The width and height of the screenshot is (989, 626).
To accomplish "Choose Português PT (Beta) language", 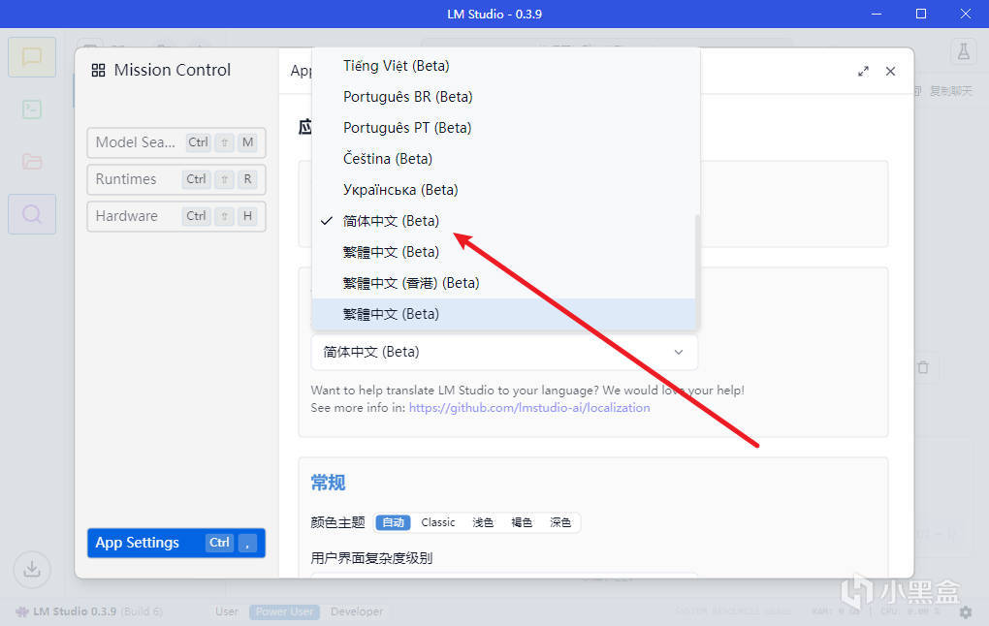I will [503, 127].
